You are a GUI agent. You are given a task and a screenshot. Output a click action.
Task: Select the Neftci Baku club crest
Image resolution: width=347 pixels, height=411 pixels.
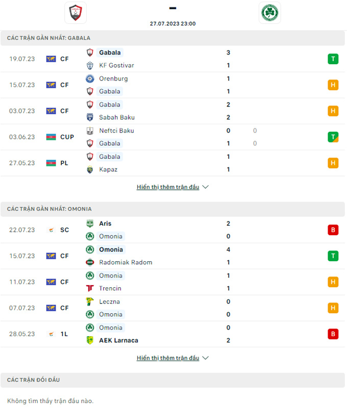[x=90, y=130]
